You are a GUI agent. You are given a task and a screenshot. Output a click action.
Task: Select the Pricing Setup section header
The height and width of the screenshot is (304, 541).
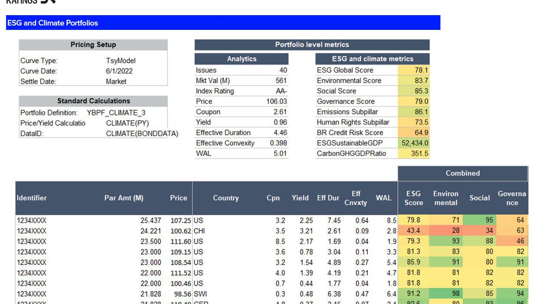pyautogui.click(x=93, y=45)
